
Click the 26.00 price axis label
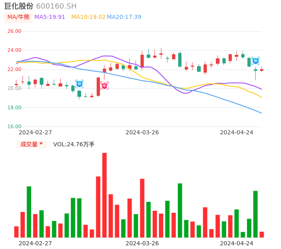point(14,31)
